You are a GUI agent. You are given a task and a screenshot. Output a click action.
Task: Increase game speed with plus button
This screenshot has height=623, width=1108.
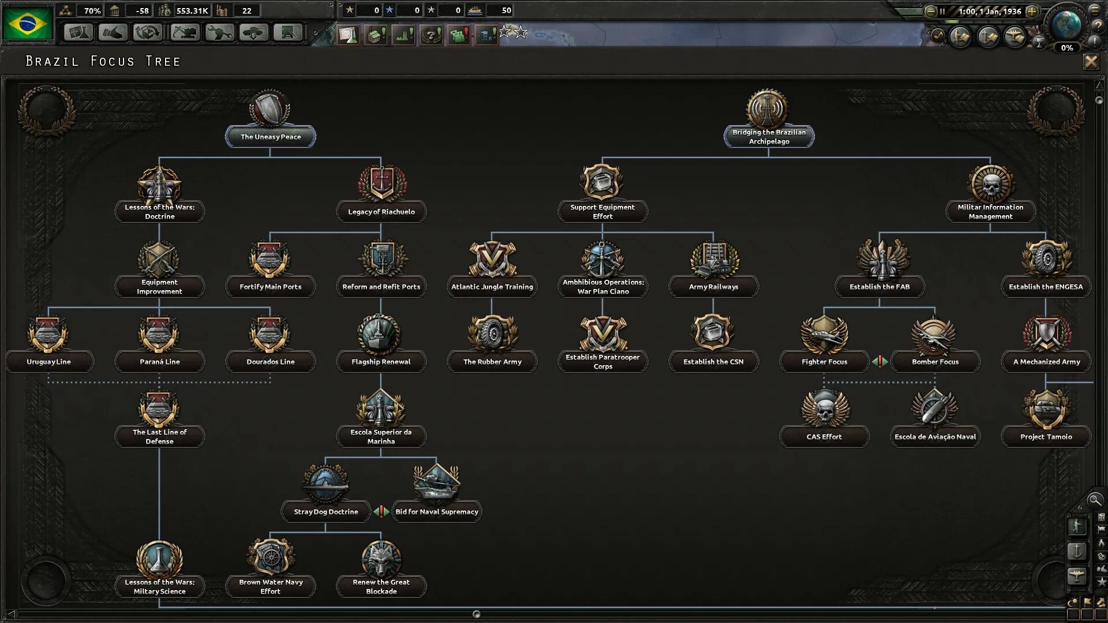point(1032,11)
